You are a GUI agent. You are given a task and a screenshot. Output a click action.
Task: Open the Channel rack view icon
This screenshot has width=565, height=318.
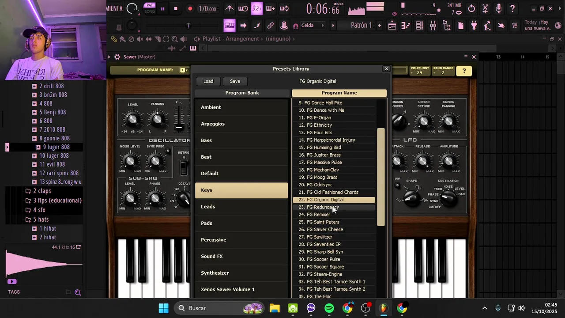(419, 26)
